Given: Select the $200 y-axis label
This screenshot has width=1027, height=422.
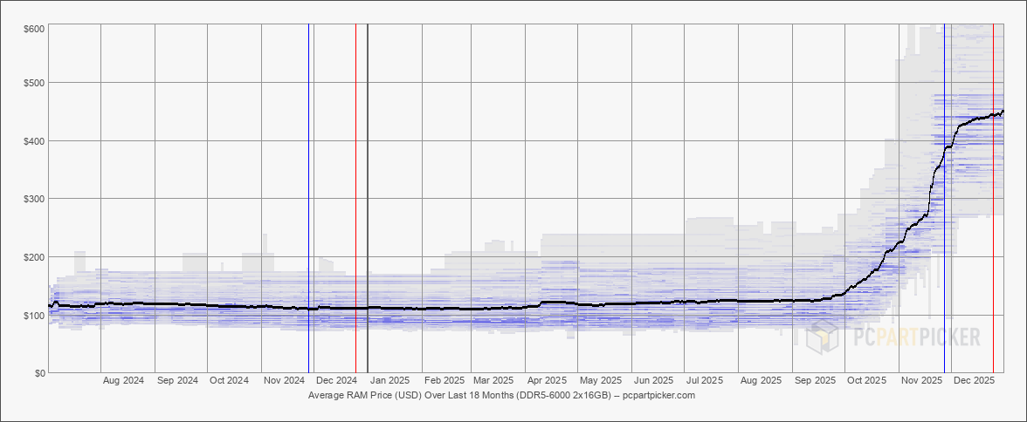Looking at the screenshot, I should (35, 257).
